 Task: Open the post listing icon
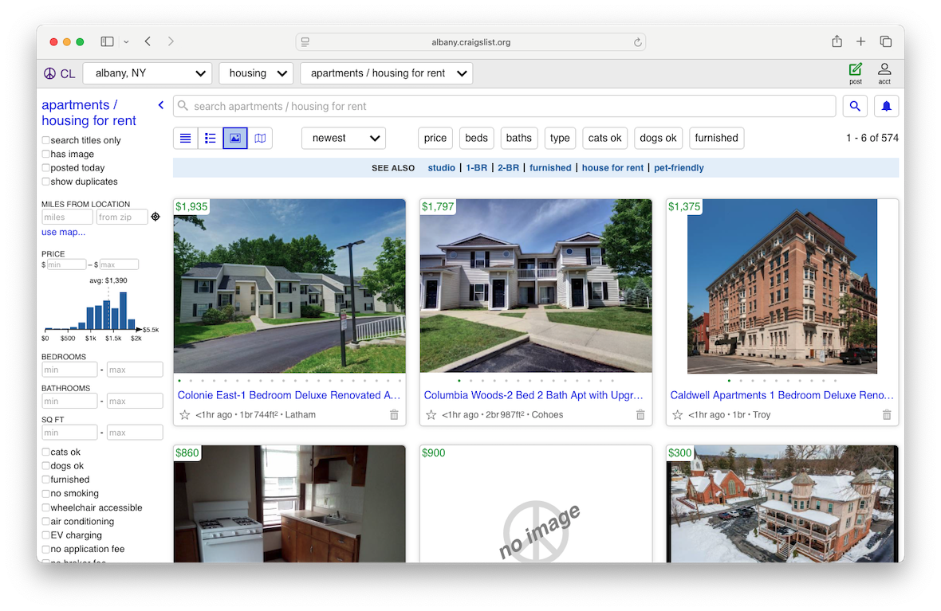click(855, 73)
